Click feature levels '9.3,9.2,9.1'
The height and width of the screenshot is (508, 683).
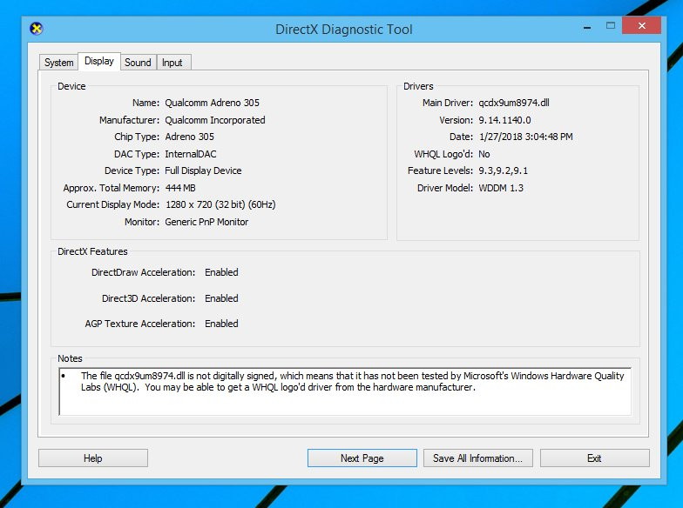(504, 170)
